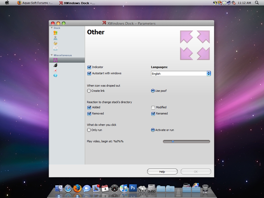
Task: Toggle Autostart with windows checkbox
Action: 89,73
